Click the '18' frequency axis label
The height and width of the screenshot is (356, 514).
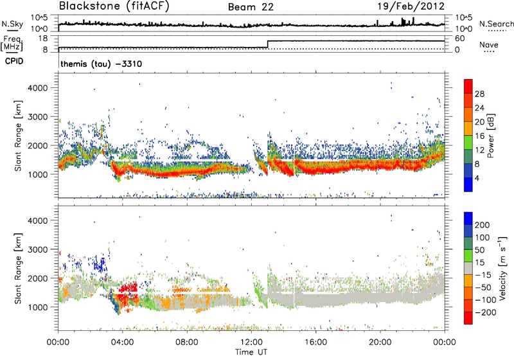click(x=43, y=39)
